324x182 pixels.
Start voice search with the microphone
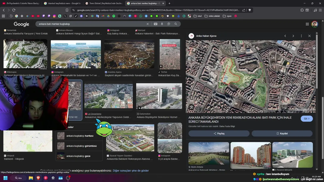pos(162,24)
